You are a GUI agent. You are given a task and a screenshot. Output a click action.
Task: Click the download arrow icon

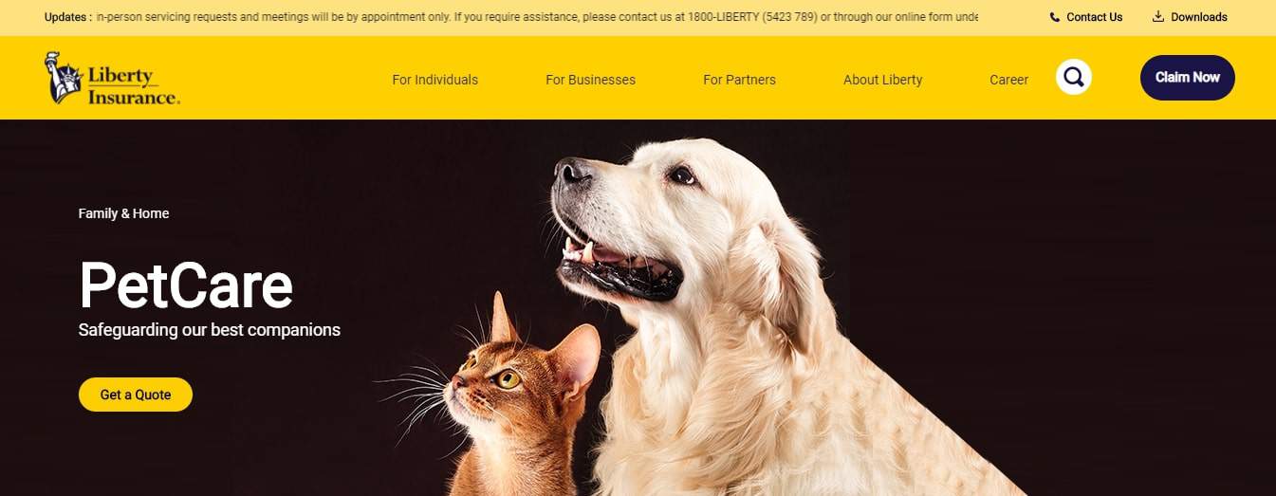(1158, 16)
